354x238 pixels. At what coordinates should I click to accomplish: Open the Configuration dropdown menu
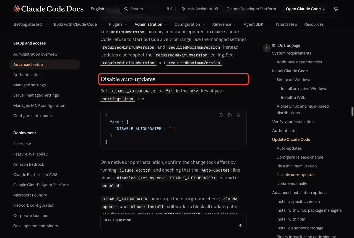click(x=190, y=24)
